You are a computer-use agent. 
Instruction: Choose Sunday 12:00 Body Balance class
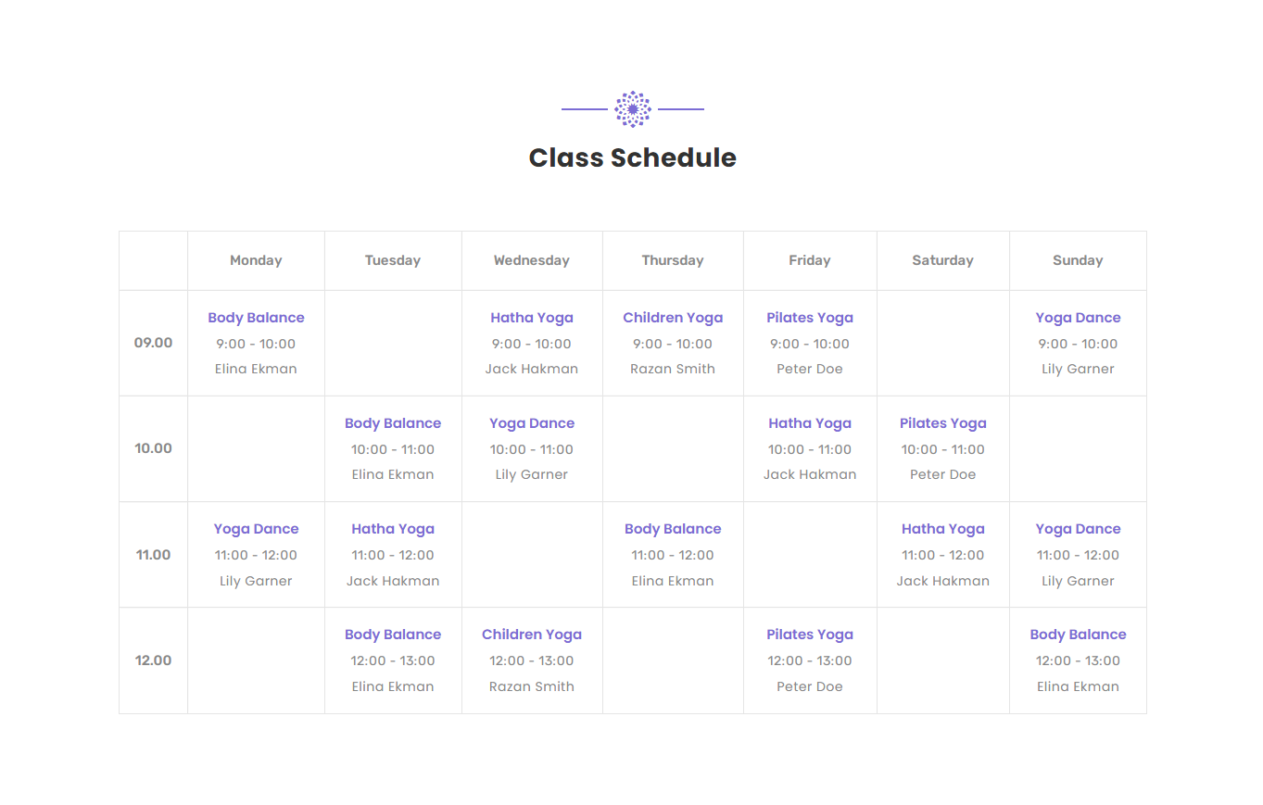pos(1078,635)
